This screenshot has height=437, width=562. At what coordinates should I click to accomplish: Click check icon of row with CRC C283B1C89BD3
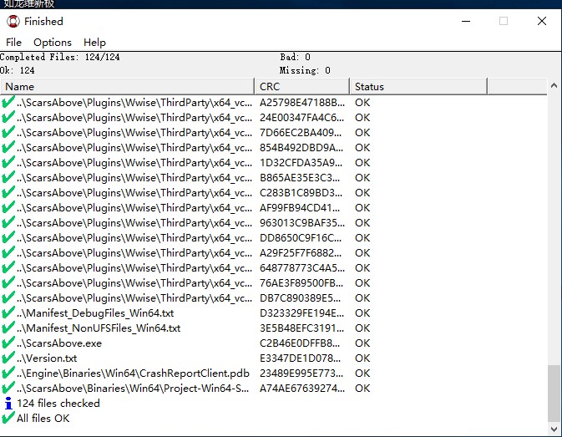tap(8, 193)
